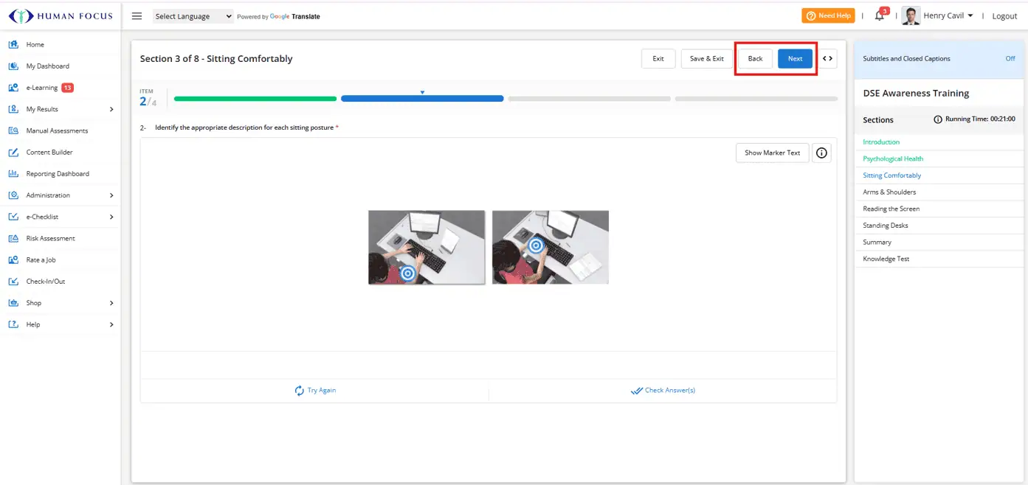The width and height of the screenshot is (1028, 485).
Task: Click the Shop cart icon
Action: click(x=13, y=303)
